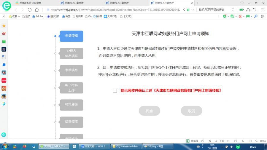Image resolution: width=267 pixels, height=150 pixels.
Task: Open the browser hamburger menu at top right
Action: (x=263, y=9)
